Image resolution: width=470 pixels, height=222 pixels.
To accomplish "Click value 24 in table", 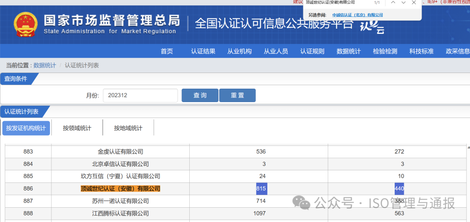I will tap(262, 176).
